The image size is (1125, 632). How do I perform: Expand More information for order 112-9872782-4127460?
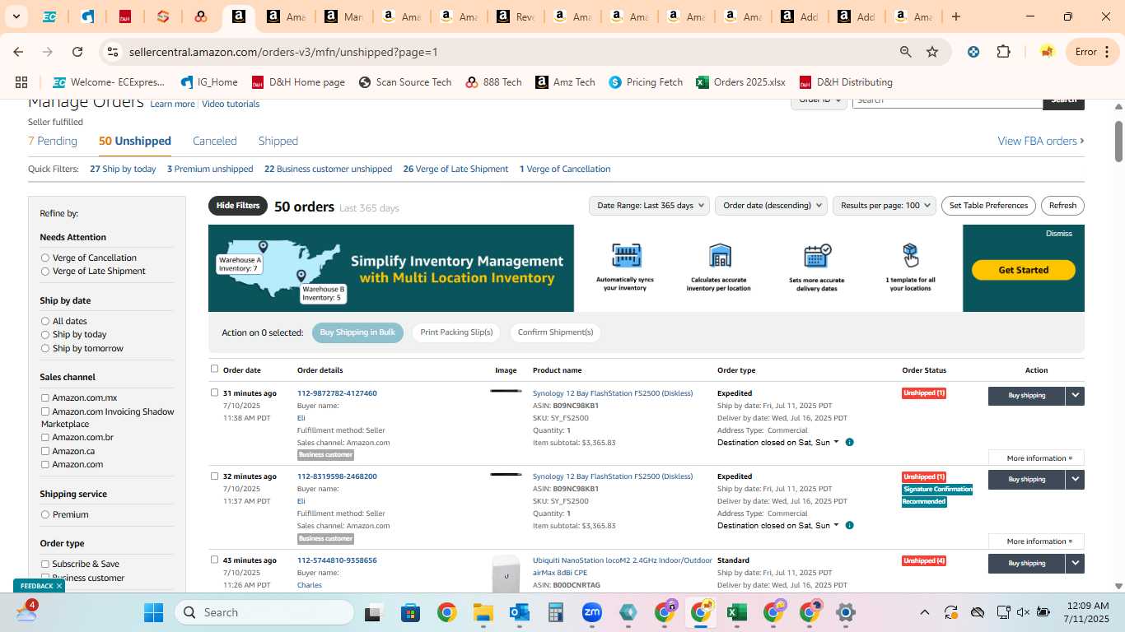tap(1037, 458)
